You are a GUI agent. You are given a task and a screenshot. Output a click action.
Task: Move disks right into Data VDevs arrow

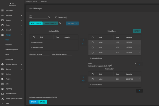tap(83, 40)
